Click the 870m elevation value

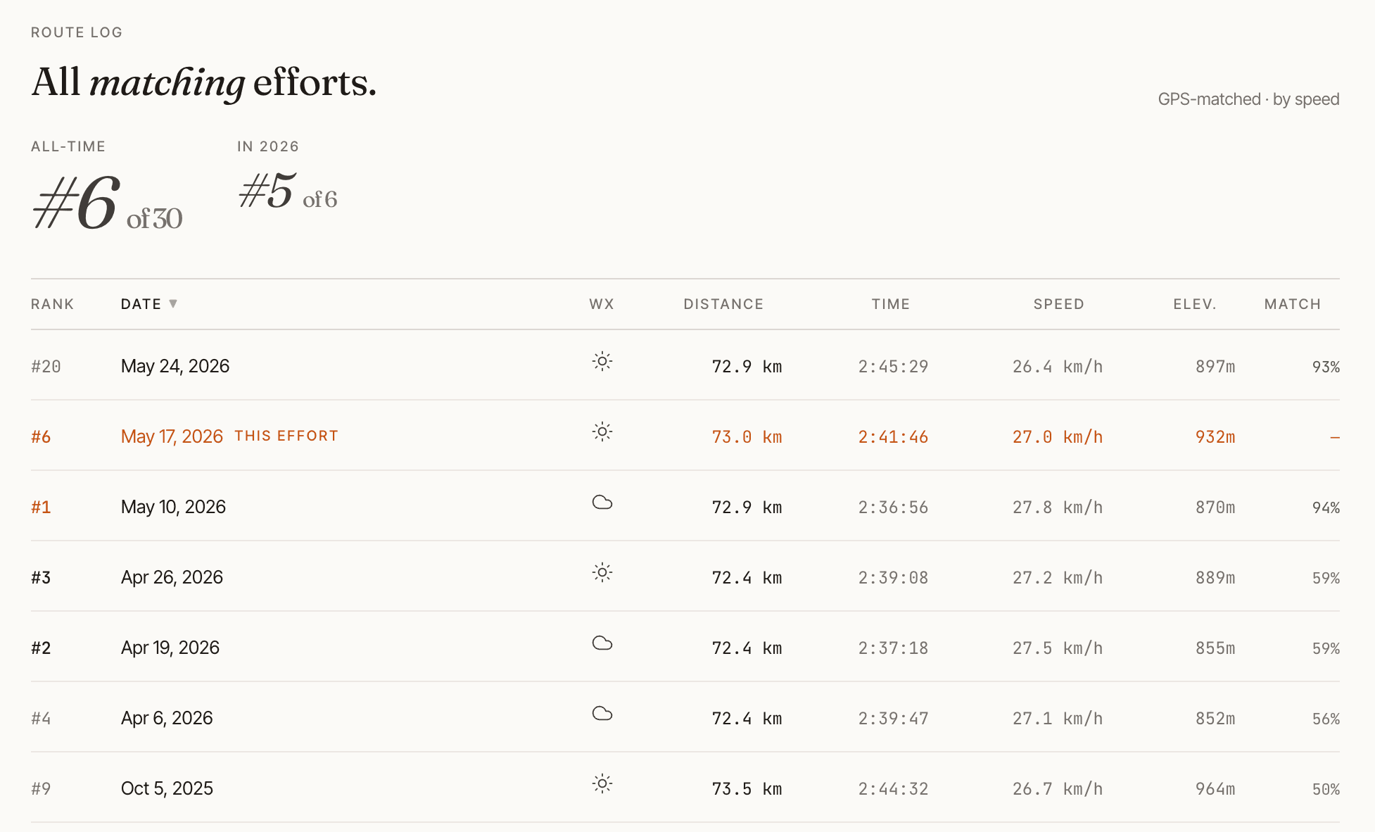pos(1215,508)
